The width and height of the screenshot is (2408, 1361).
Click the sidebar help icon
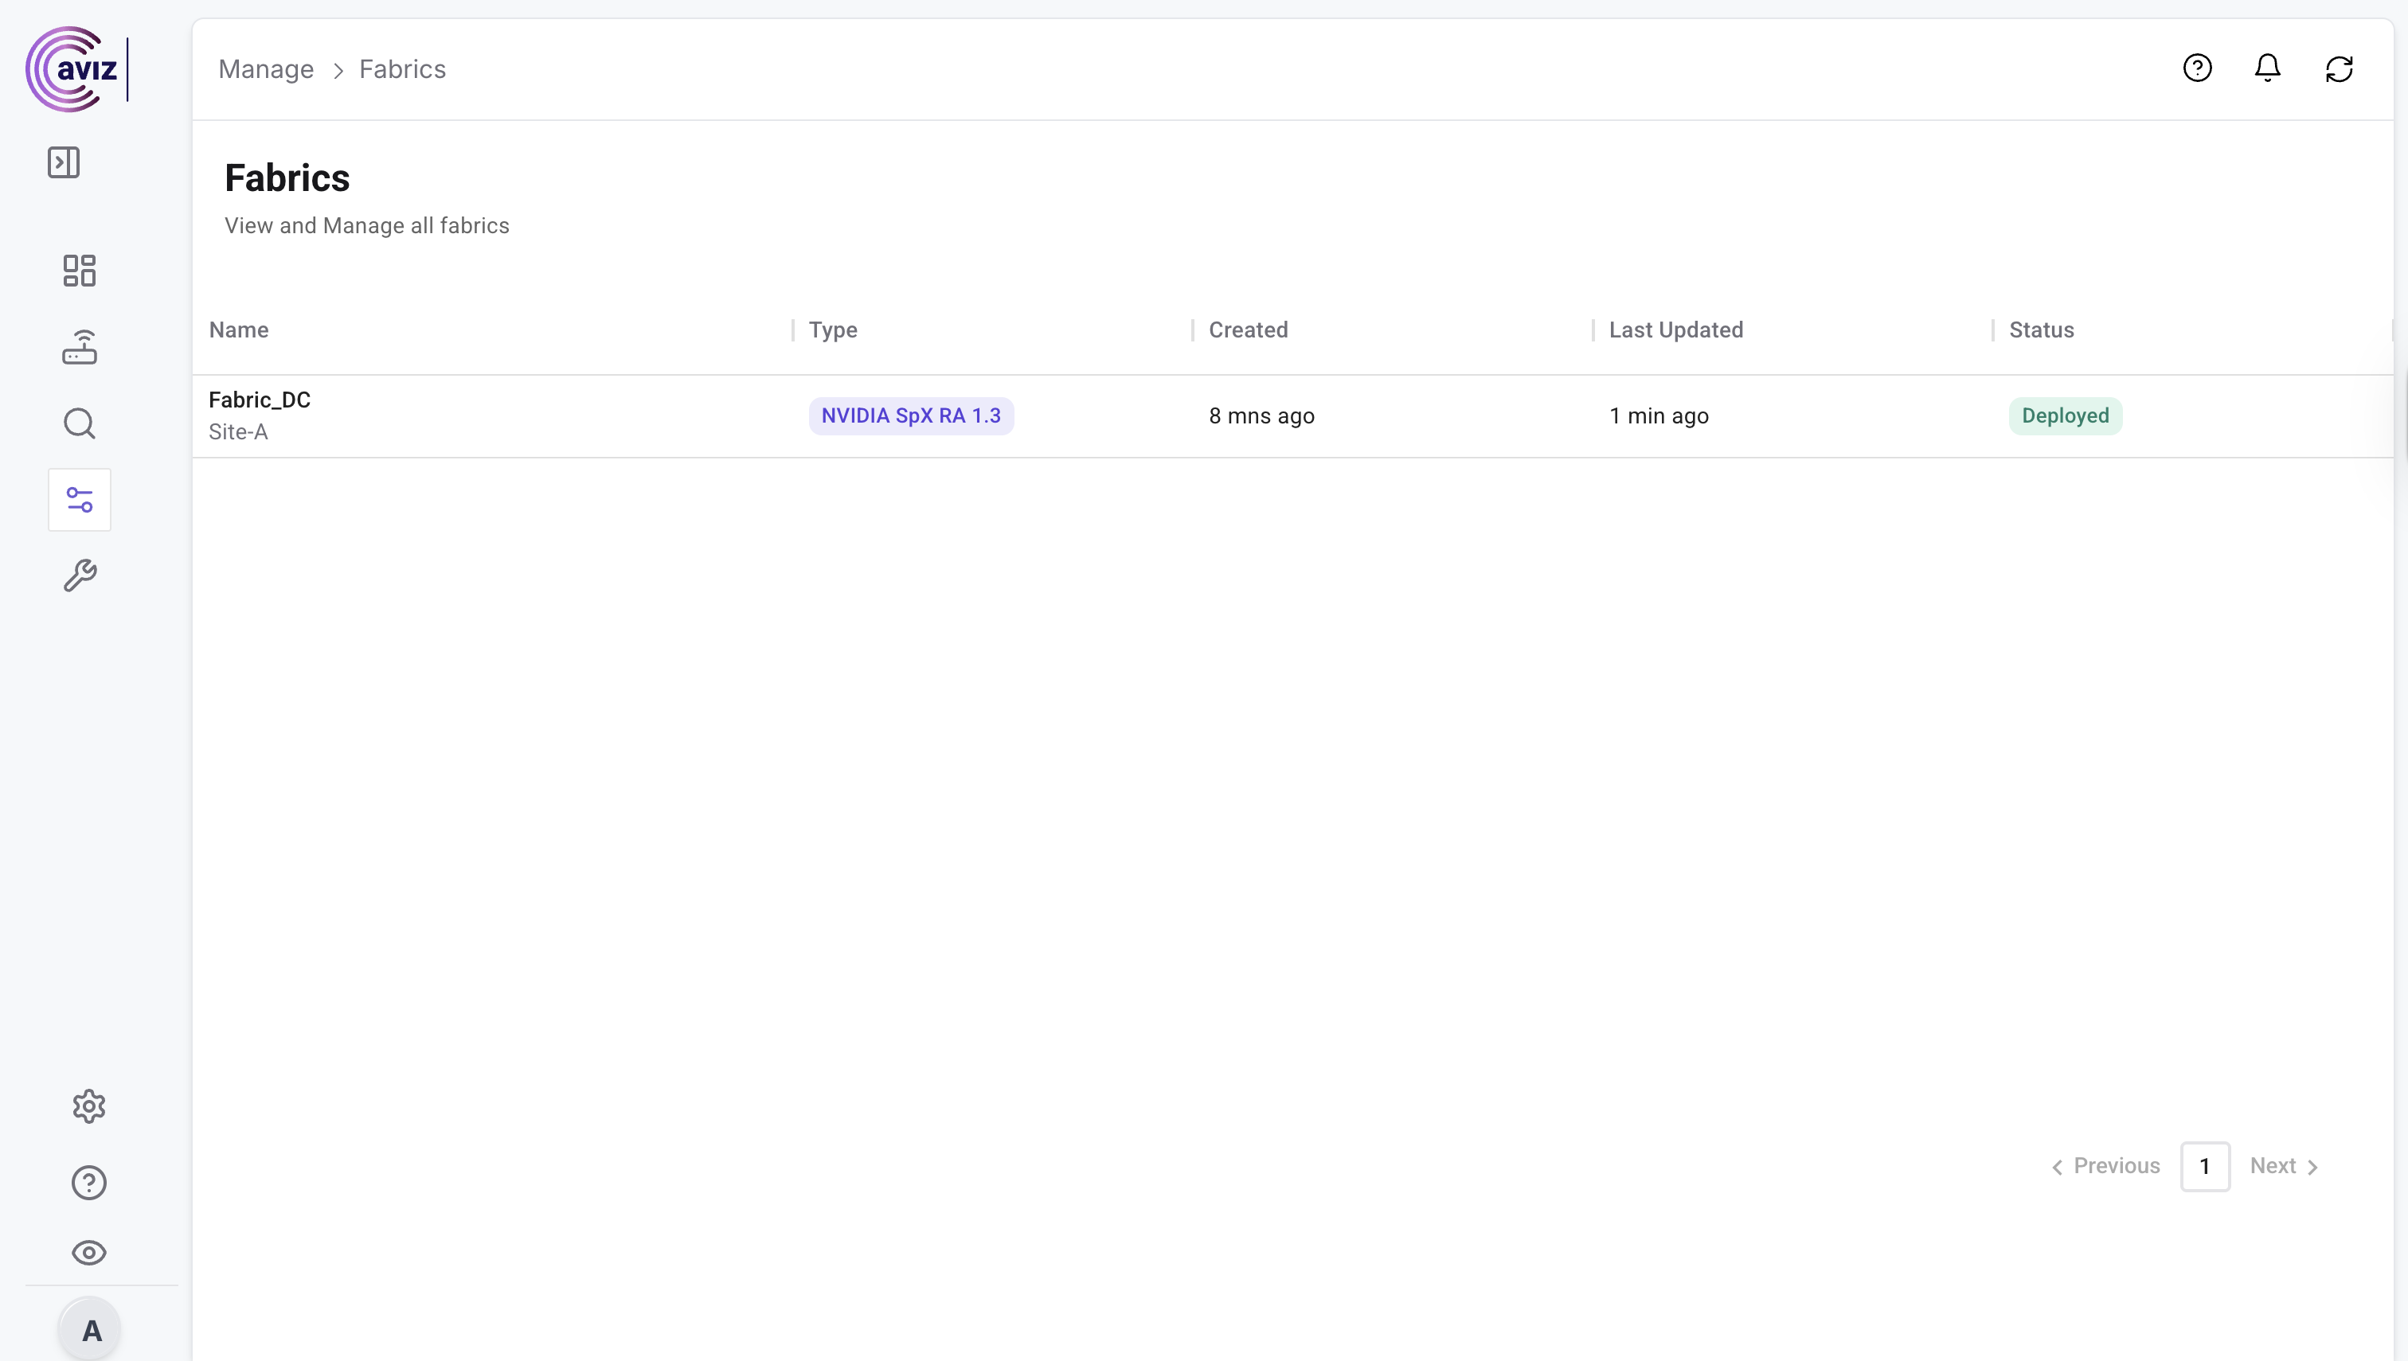[x=89, y=1184]
